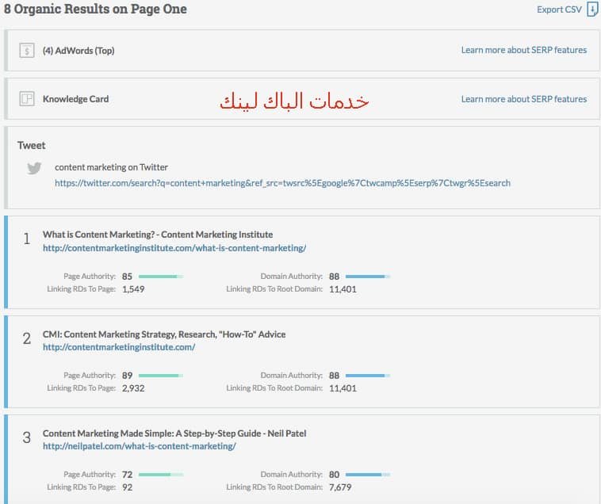
Task: Open Learn more link in Knowledge Card row
Action: pos(523,99)
